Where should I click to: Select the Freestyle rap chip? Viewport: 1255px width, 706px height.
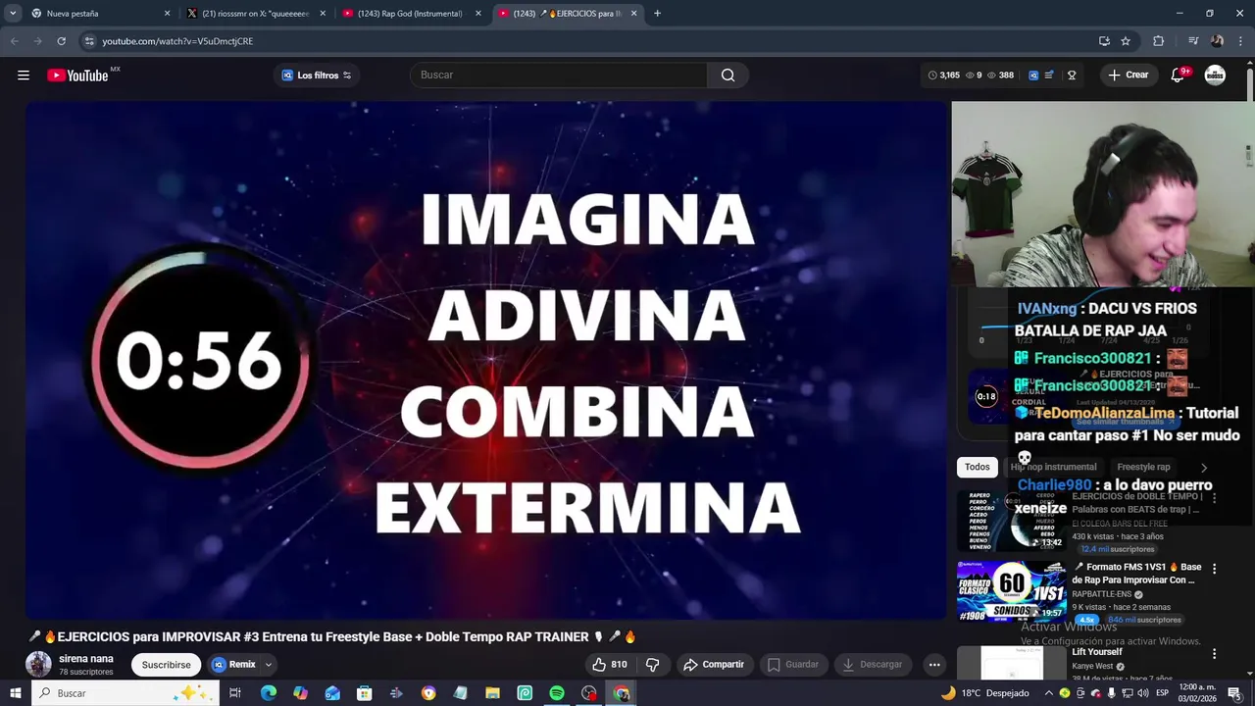[x=1143, y=467]
